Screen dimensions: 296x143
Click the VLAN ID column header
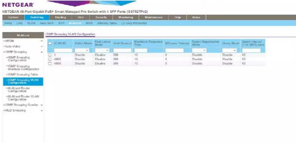[x=60, y=43]
